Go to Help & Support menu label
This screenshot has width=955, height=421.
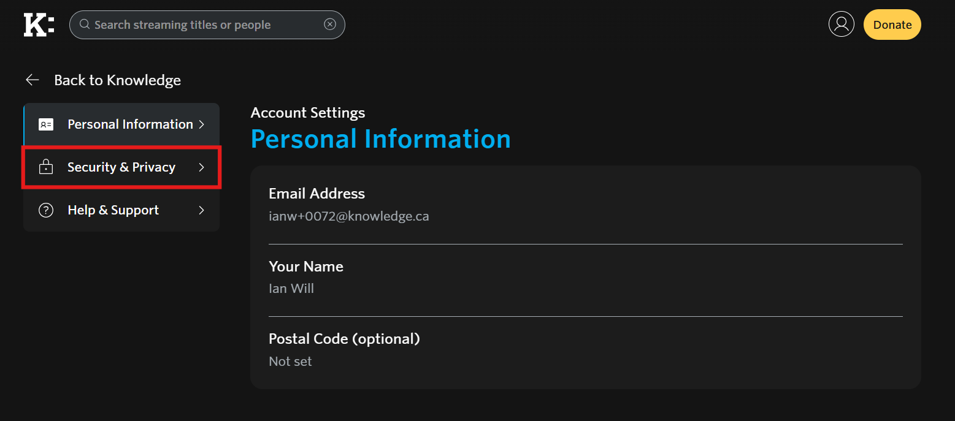113,210
